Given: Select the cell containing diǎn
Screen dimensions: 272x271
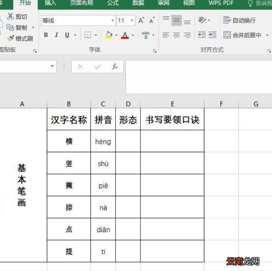Looking at the screenshot, I should coord(103,229).
